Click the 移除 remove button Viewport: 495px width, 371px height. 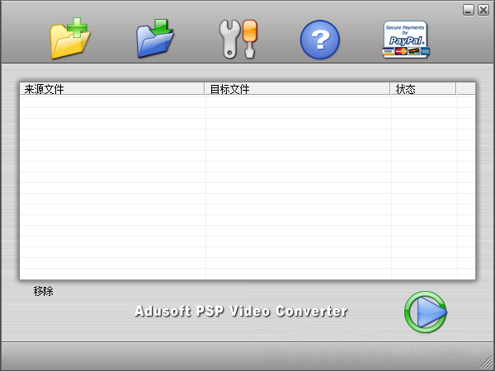(43, 291)
